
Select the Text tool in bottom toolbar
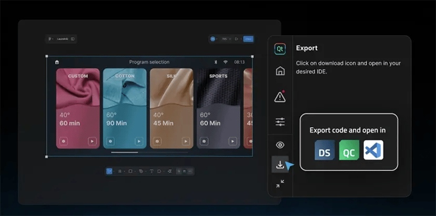pyautogui.click(x=151, y=171)
